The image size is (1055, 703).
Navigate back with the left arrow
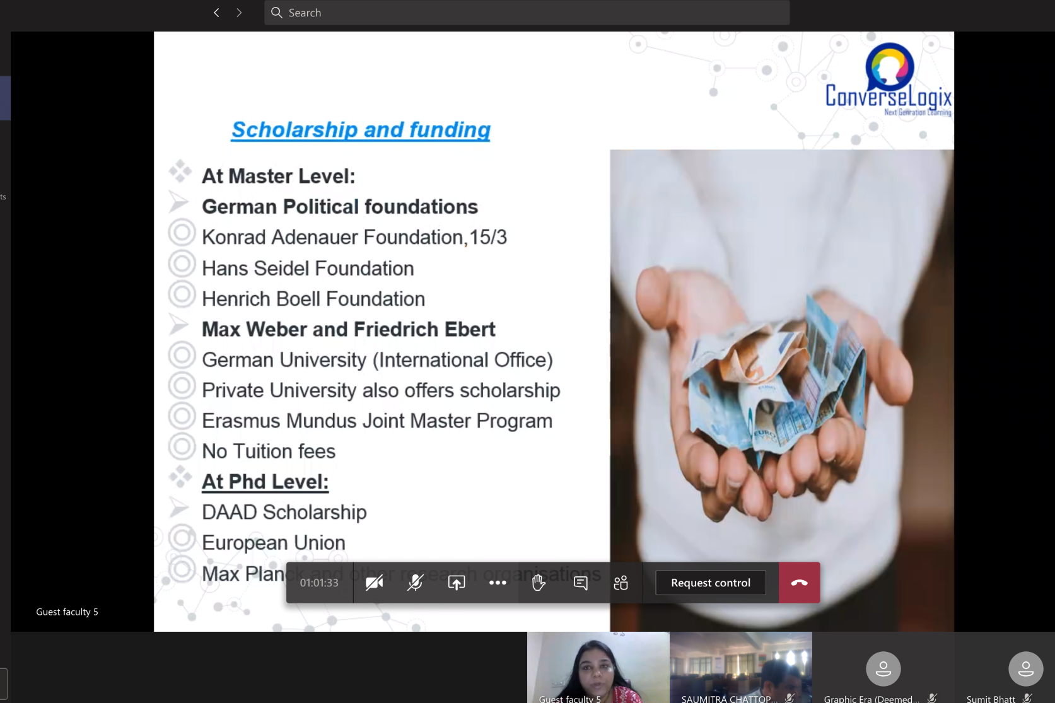216,12
